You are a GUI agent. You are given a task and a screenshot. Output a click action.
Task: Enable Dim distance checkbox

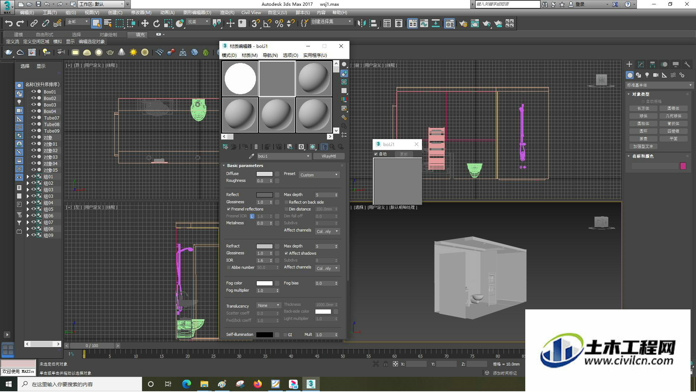(286, 209)
